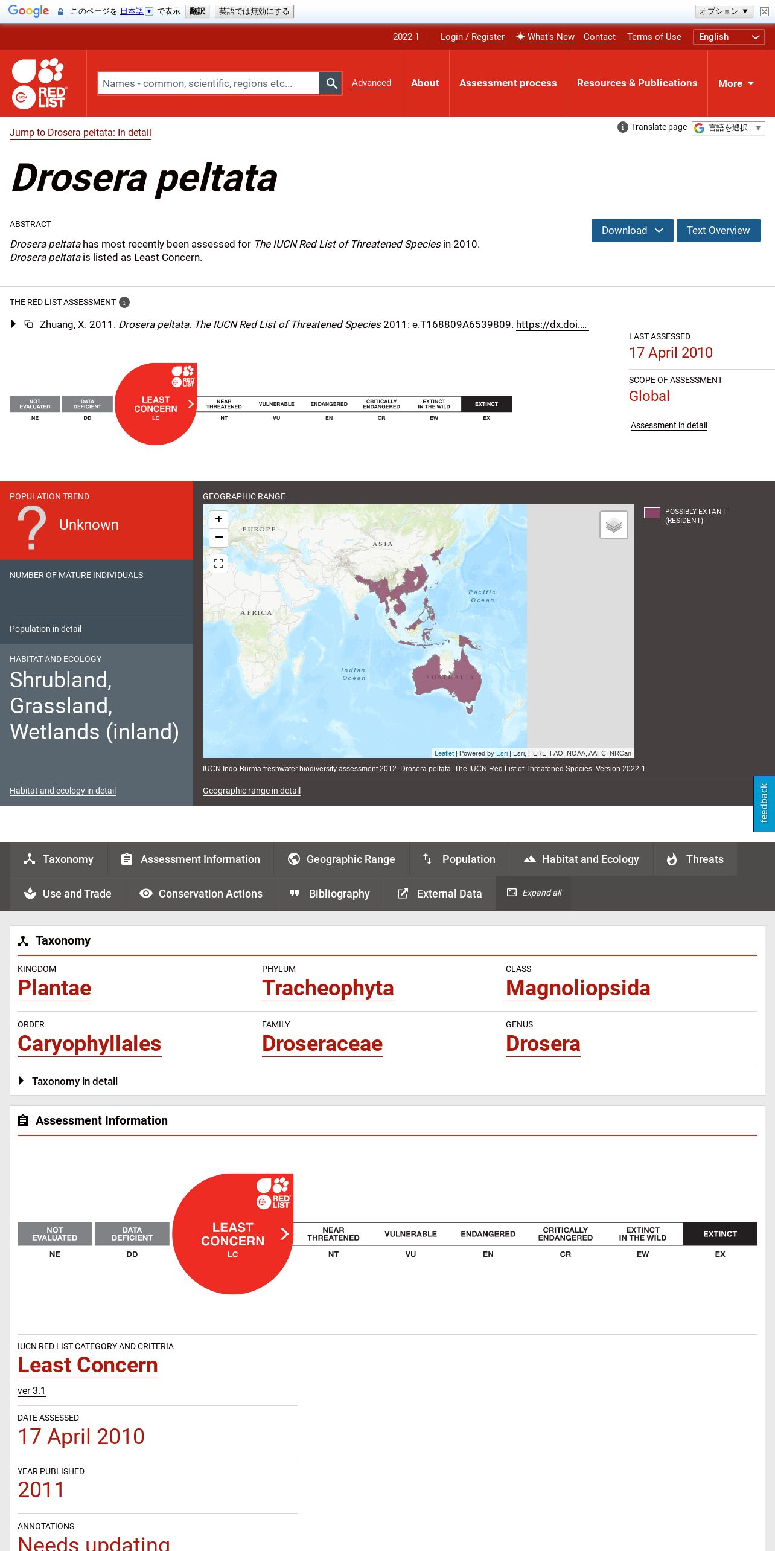
Task: Open Habitat and ecology in detail link
Action: (63, 791)
